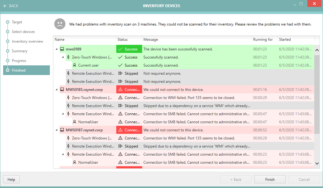
Task: Click the user icon next to Current user
Action: click(x=75, y=65)
